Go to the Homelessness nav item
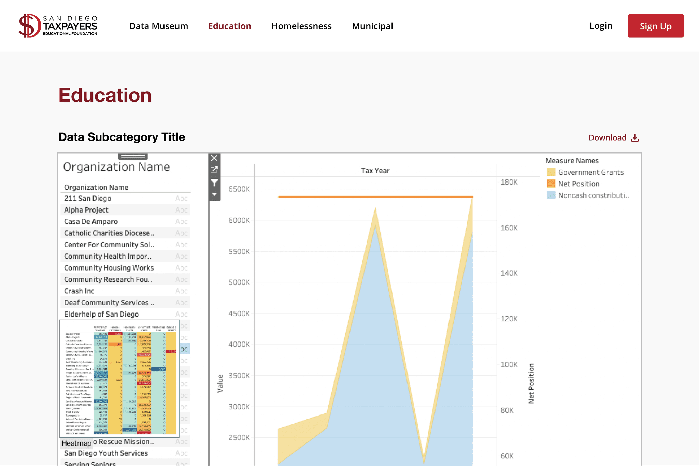 tap(301, 26)
